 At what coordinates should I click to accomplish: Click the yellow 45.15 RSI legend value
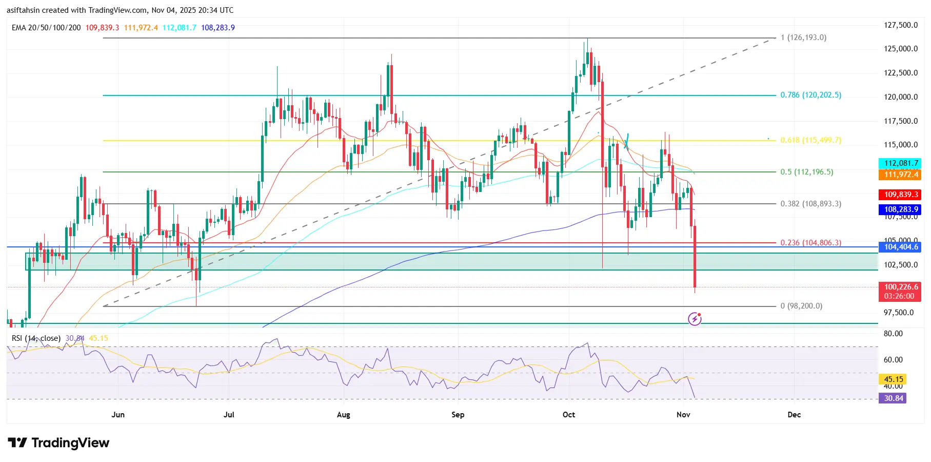point(98,338)
